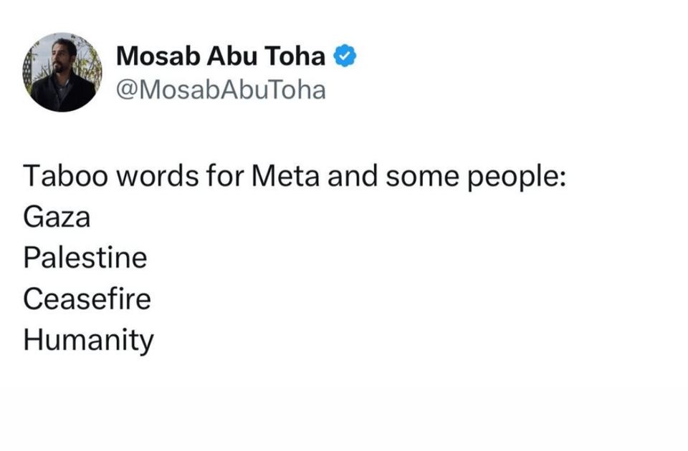Click the "Gaza" line of the tweet
The height and width of the screenshot is (451, 688).
pyautogui.click(x=57, y=217)
